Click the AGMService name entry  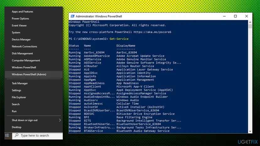coord(92,59)
